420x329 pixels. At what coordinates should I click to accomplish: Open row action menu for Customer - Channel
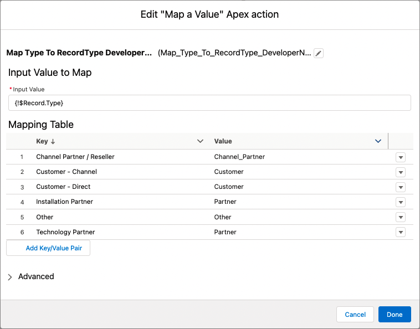tap(401, 172)
